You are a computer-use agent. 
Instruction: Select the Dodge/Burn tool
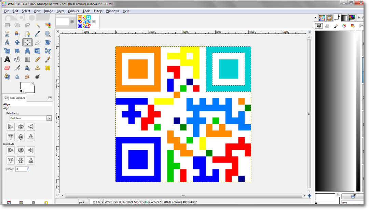38,76
